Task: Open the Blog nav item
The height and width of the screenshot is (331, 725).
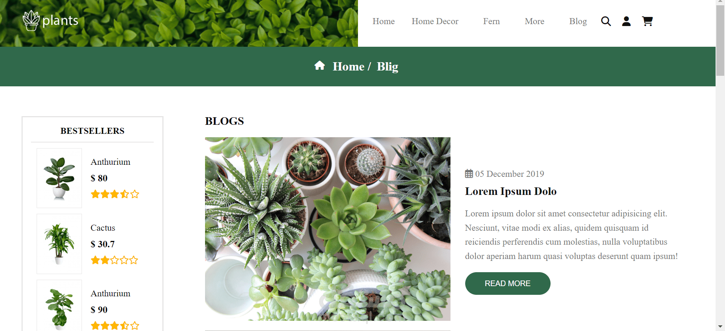Action: [578, 21]
